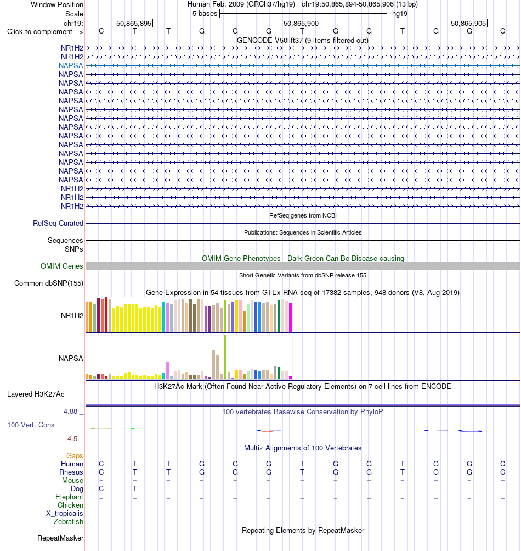This screenshot has width=521, height=551.
Task: Click the 50,865,900 position marker
Action: (x=302, y=23)
